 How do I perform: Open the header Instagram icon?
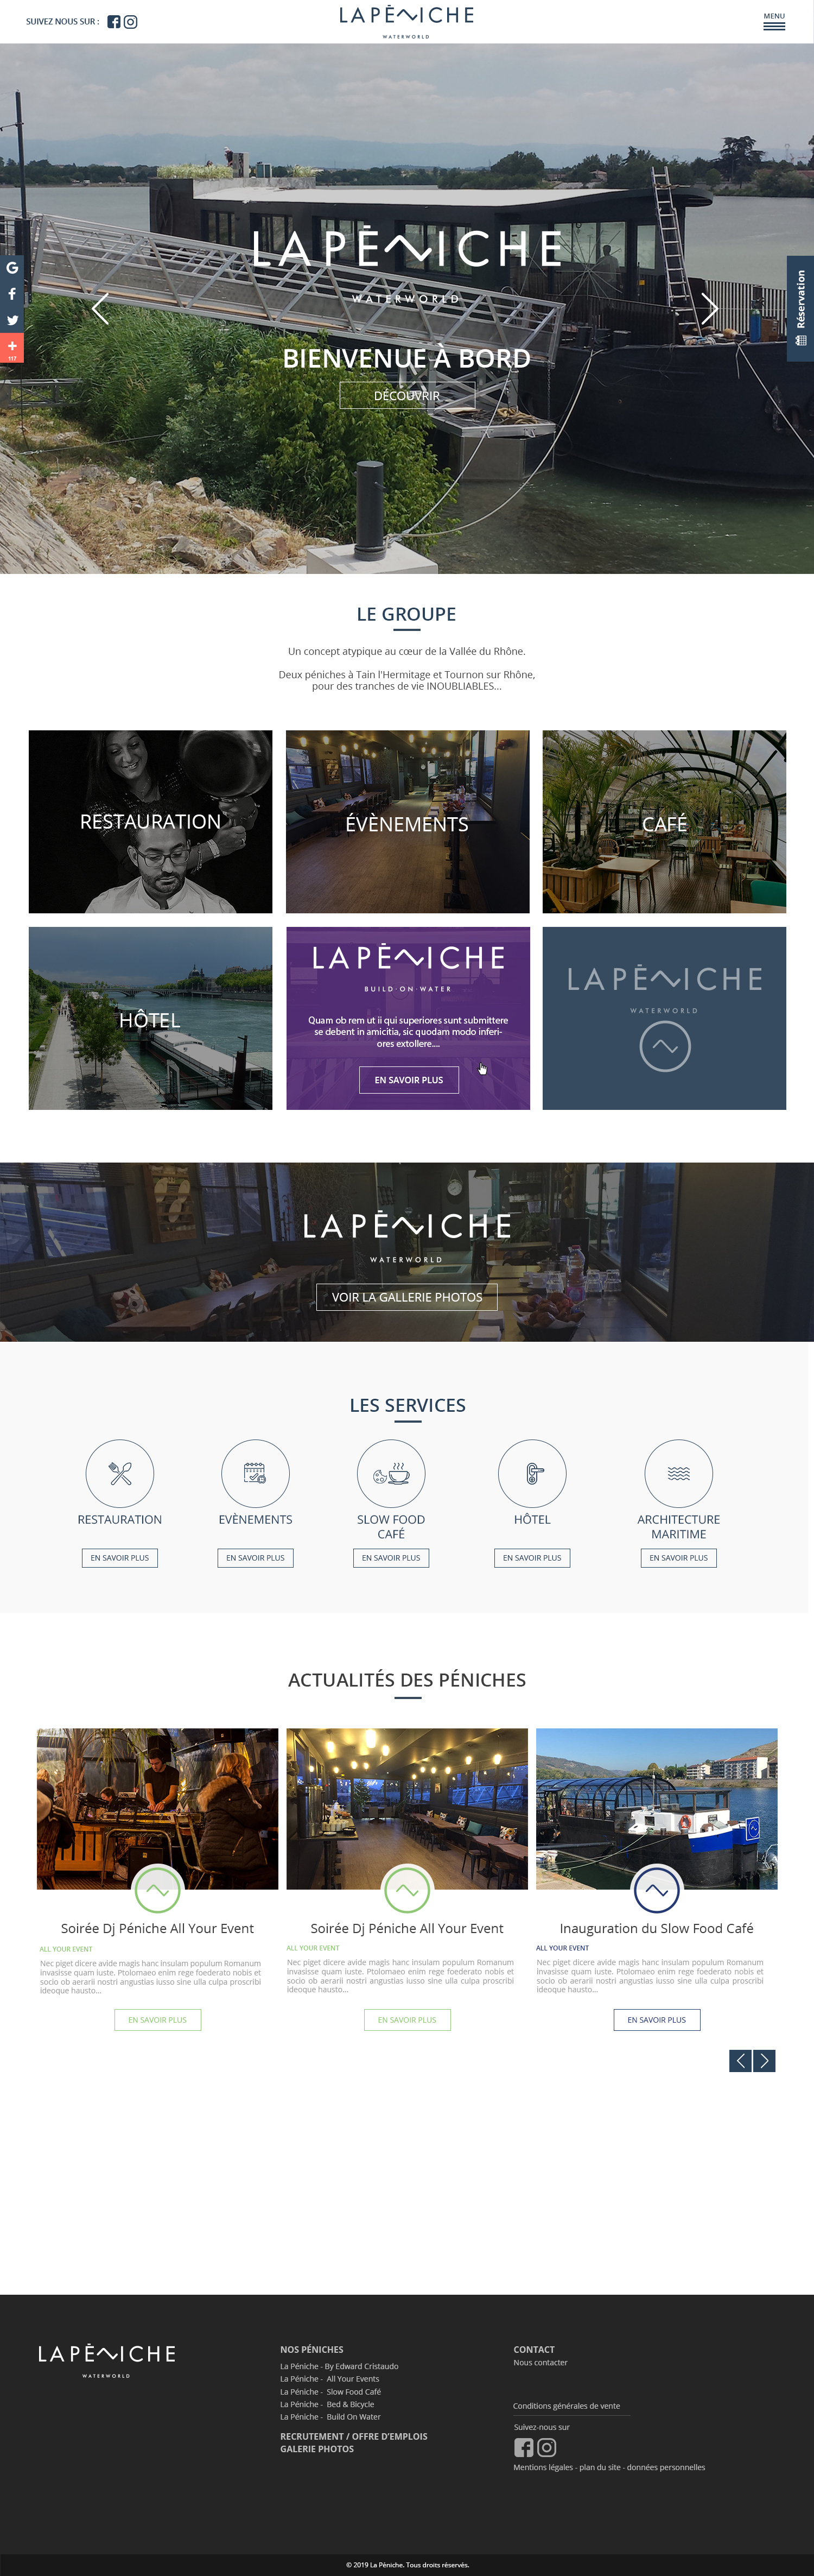[x=131, y=22]
